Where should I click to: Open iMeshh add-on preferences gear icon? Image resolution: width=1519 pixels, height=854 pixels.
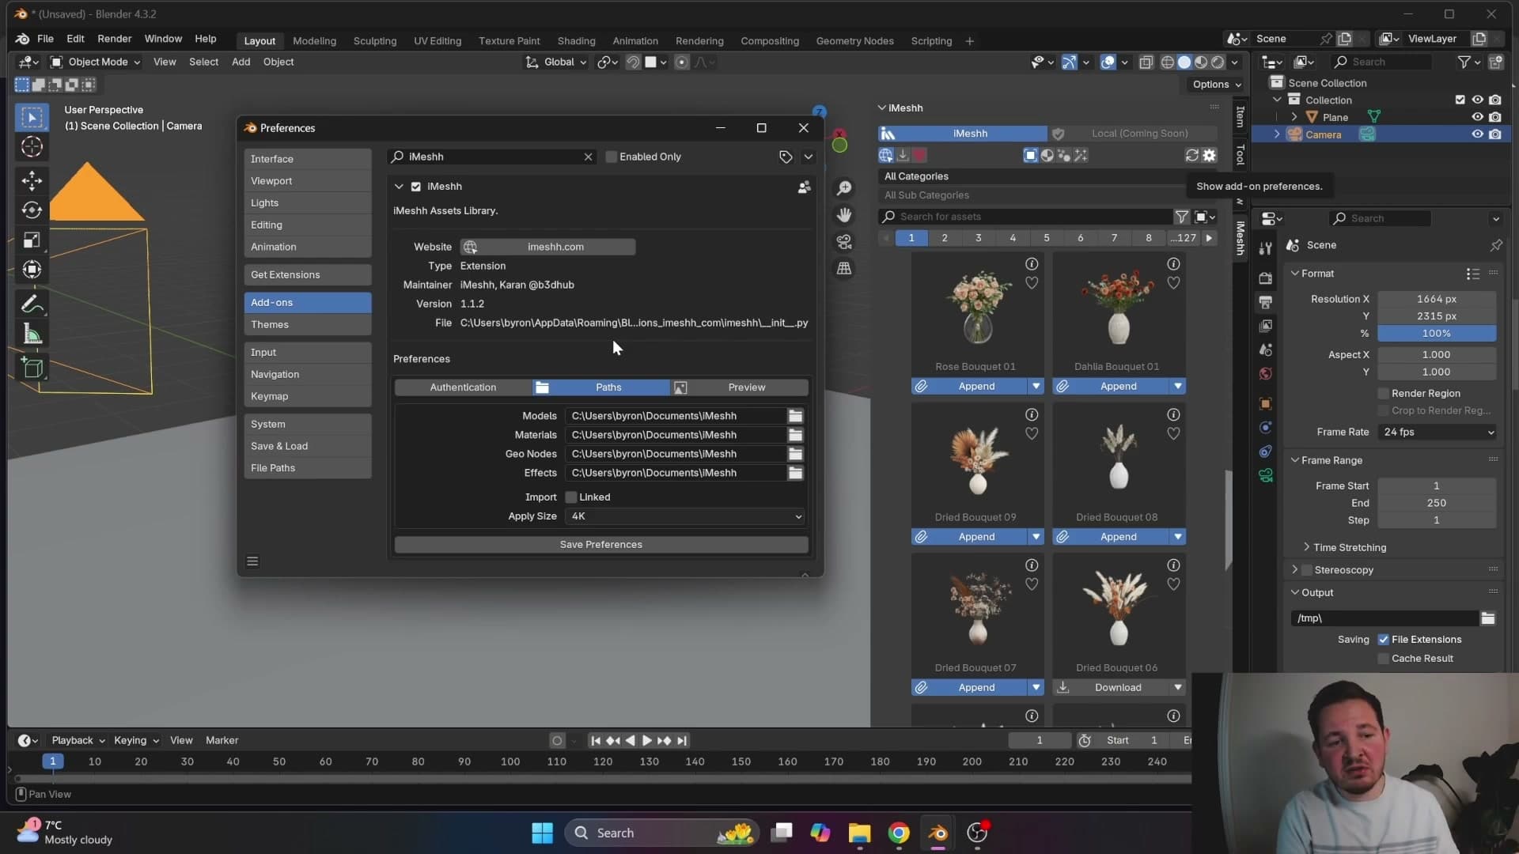[x=1209, y=155]
